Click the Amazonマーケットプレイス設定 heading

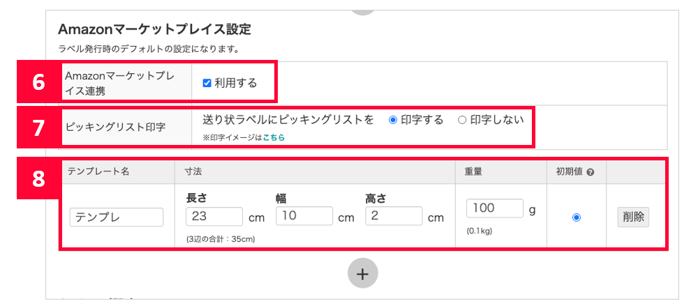click(x=154, y=29)
